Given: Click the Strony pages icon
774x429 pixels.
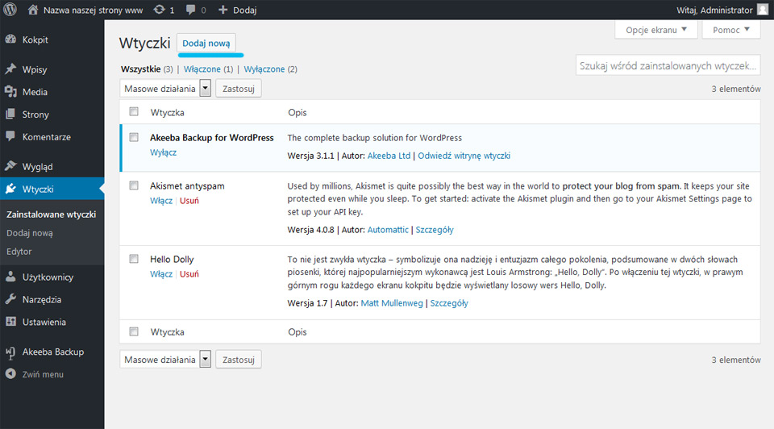Looking at the screenshot, I should pyautogui.click(x=10, y=114).
